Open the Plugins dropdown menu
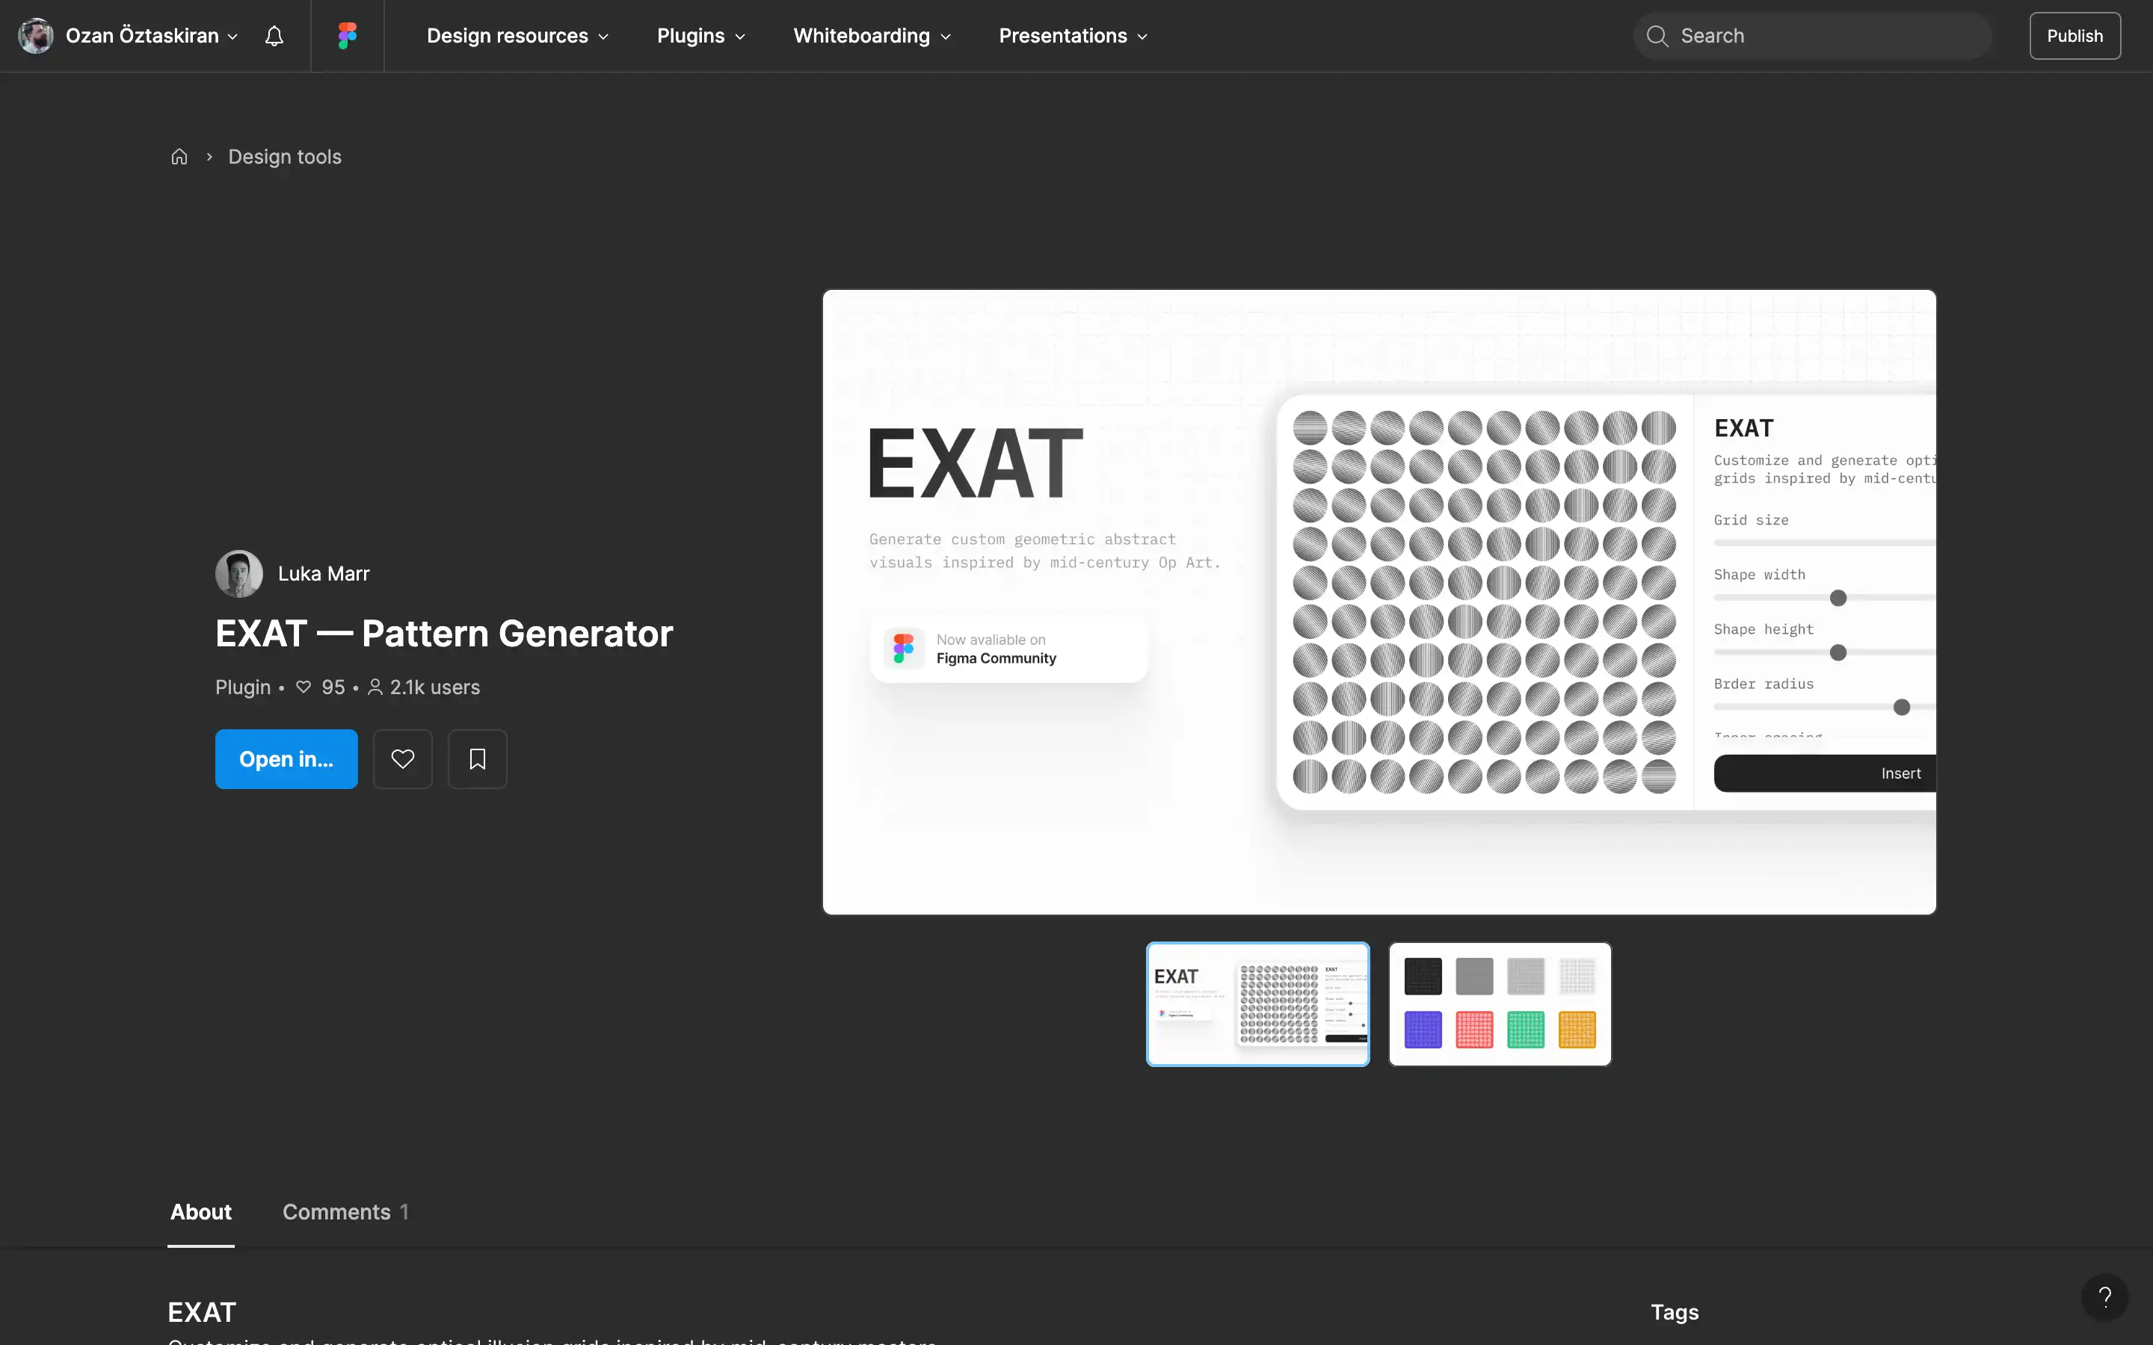 click(x=700, y=36)
